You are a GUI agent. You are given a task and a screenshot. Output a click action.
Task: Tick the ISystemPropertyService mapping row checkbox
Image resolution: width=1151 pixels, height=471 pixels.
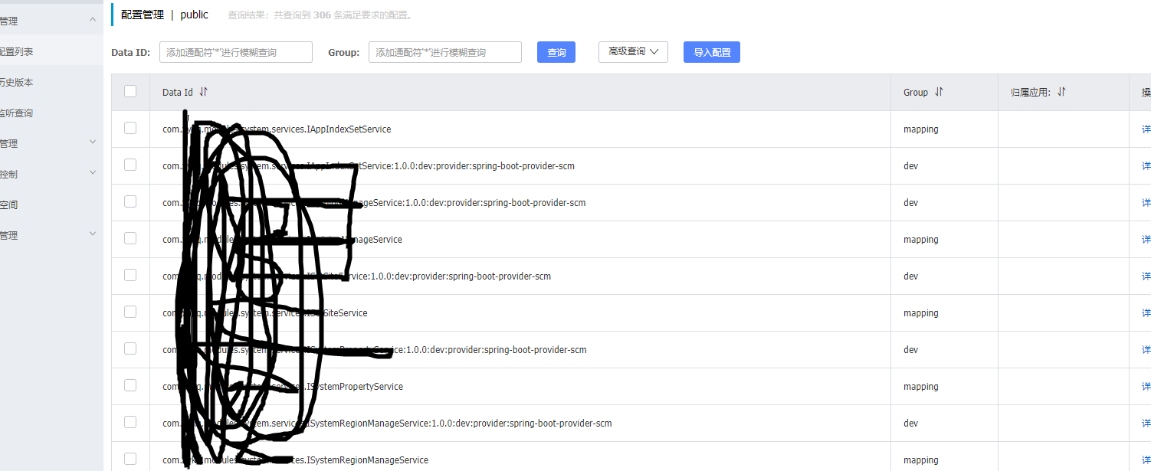click(x=130, y=385)
